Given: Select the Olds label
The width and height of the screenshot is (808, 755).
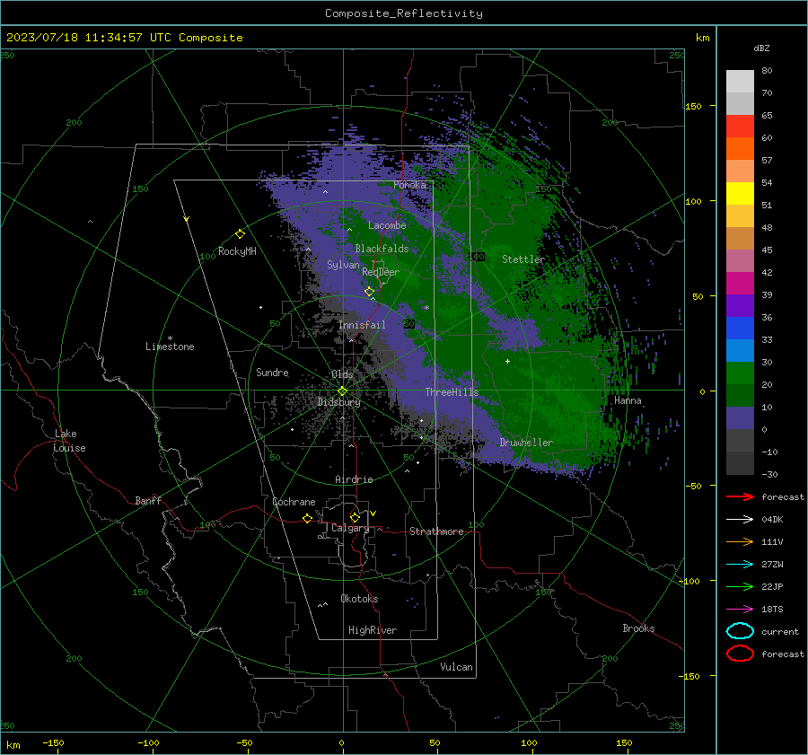Looking at the screenshot, I should click(x=342, y=374).
